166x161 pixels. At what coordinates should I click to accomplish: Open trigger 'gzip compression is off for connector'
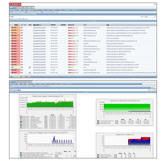pos(122,67)
